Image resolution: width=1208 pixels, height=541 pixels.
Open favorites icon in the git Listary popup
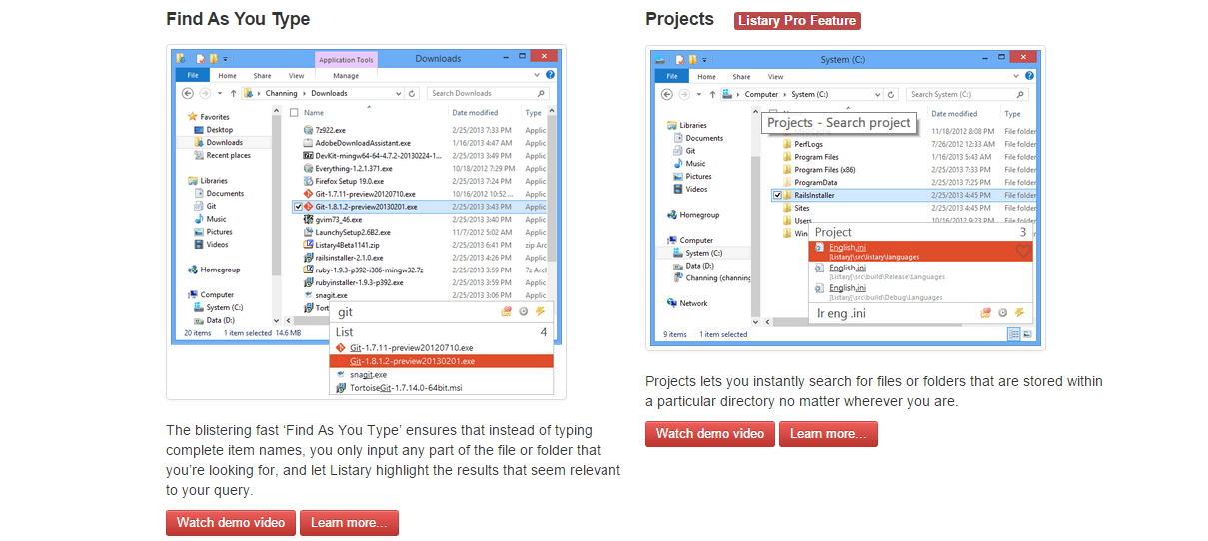pyautogui.click(x=507, y=312)
